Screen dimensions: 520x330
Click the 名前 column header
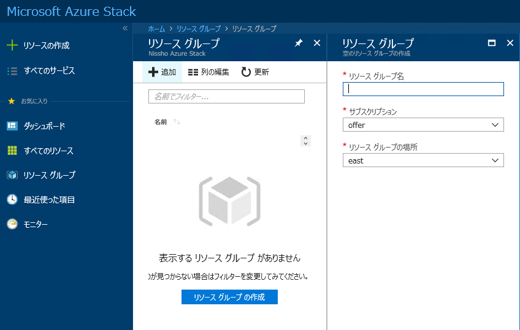pos(161,122)
